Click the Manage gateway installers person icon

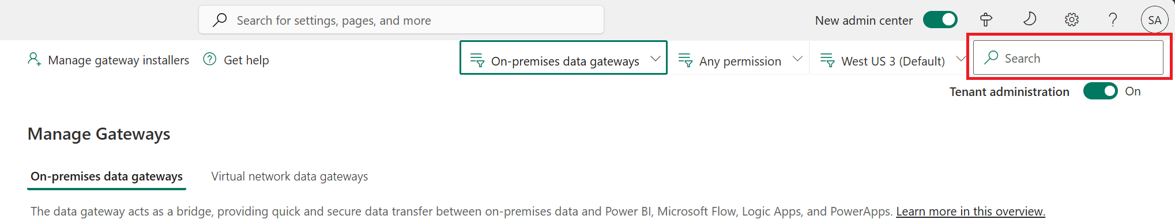pos(35,59)
